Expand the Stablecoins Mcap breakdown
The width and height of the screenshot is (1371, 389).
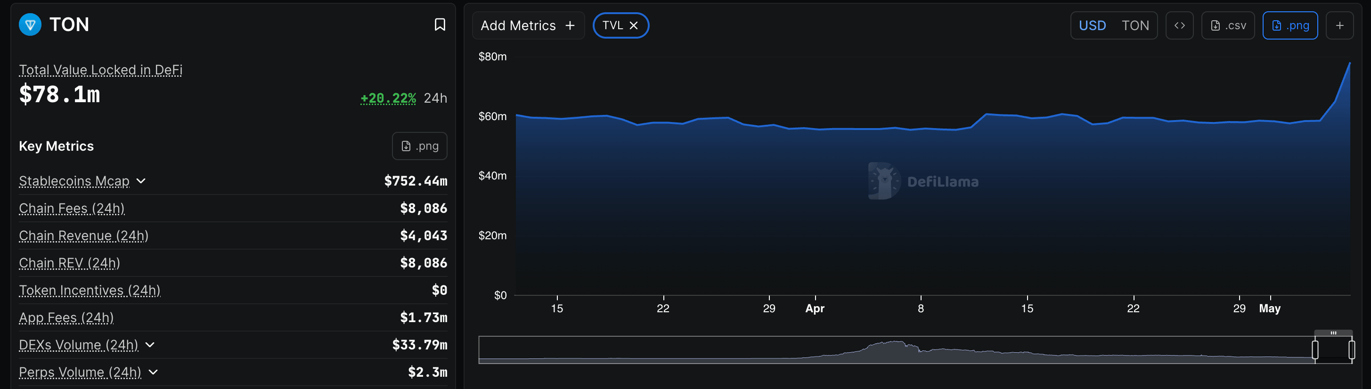[141, 181]
